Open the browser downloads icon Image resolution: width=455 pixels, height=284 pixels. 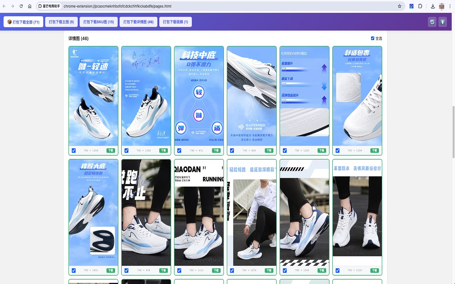pos(433,6)
